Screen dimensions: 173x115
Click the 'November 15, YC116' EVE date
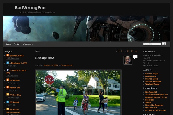point(154,62)
